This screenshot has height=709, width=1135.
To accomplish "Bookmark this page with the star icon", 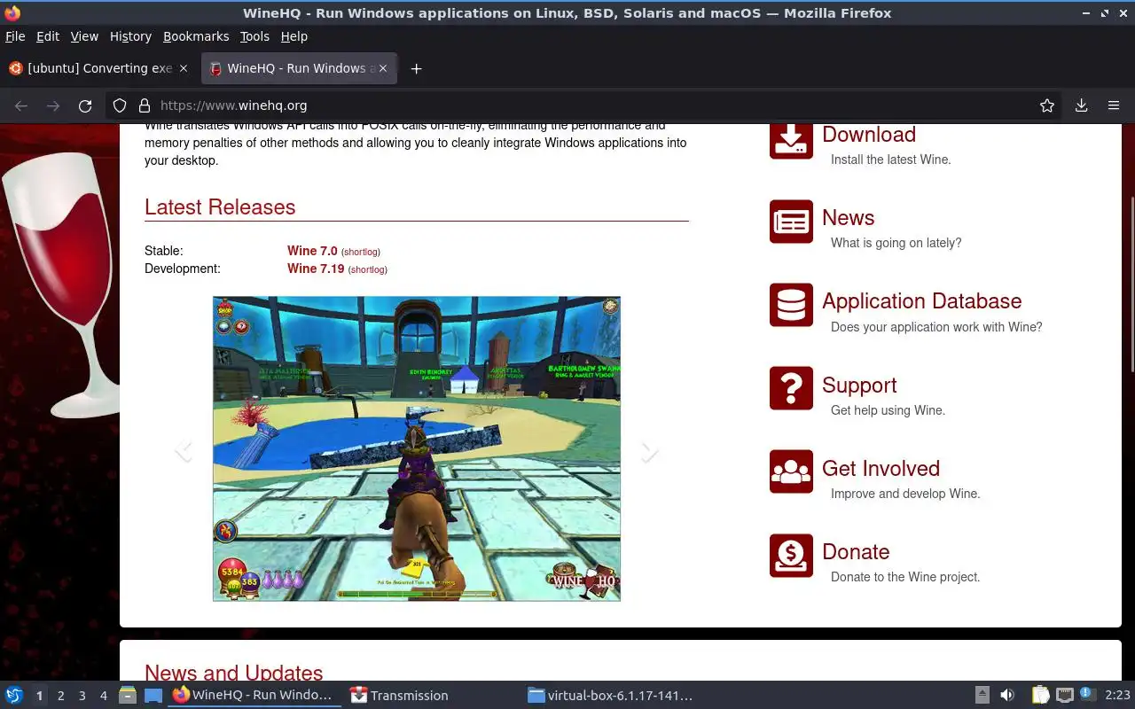I will [1047, 105].
